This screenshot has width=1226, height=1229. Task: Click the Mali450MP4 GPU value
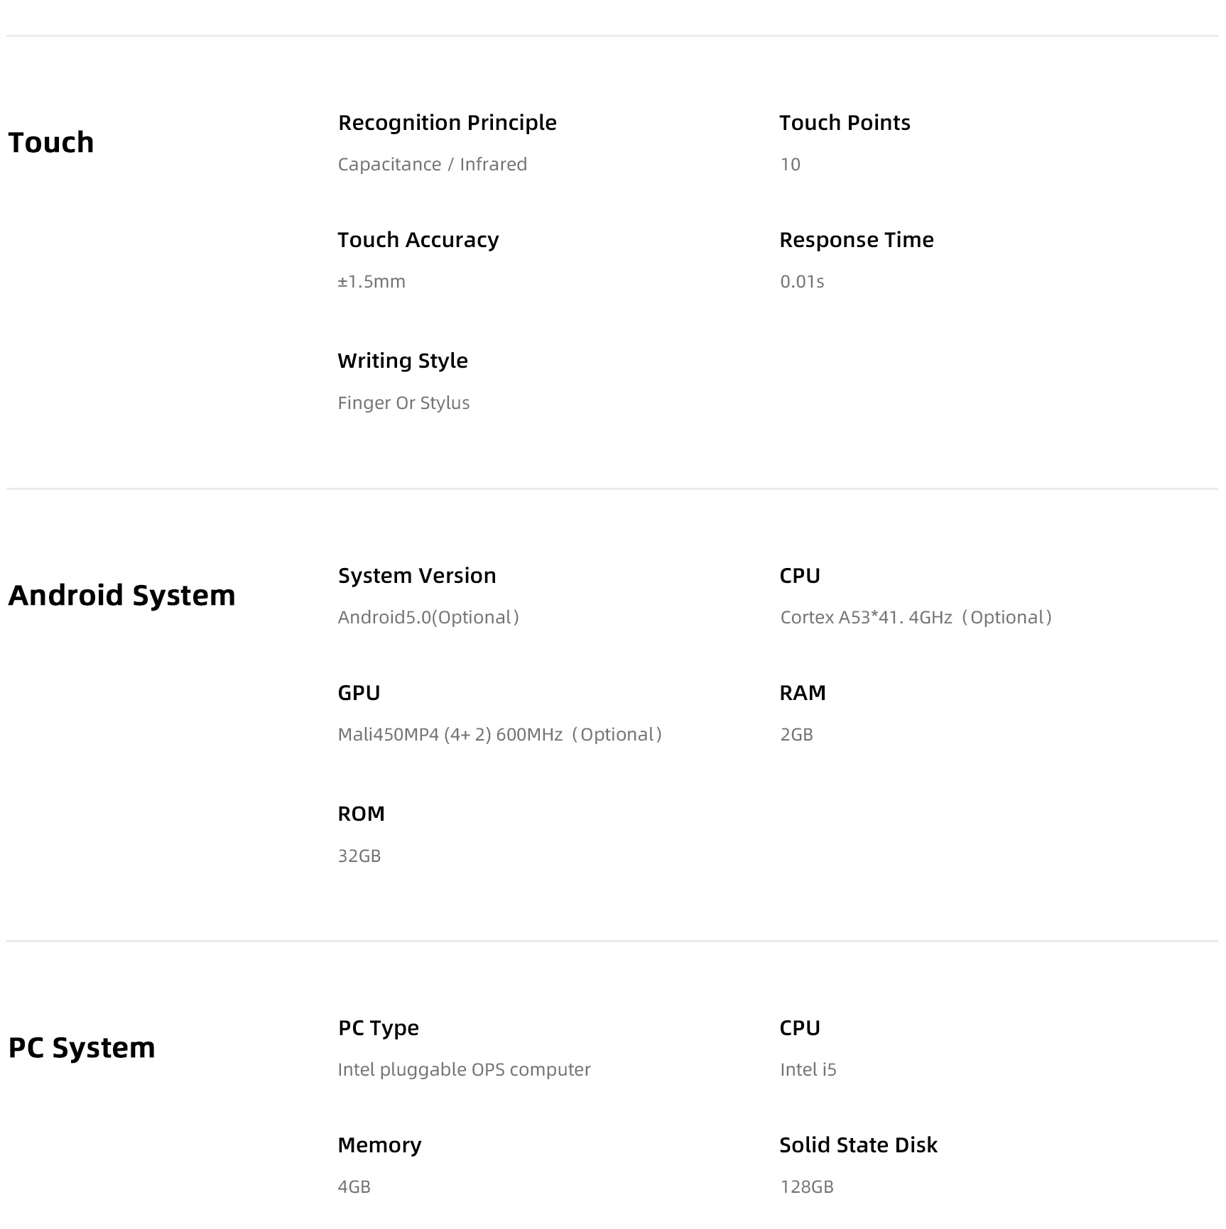coord(500,735)
